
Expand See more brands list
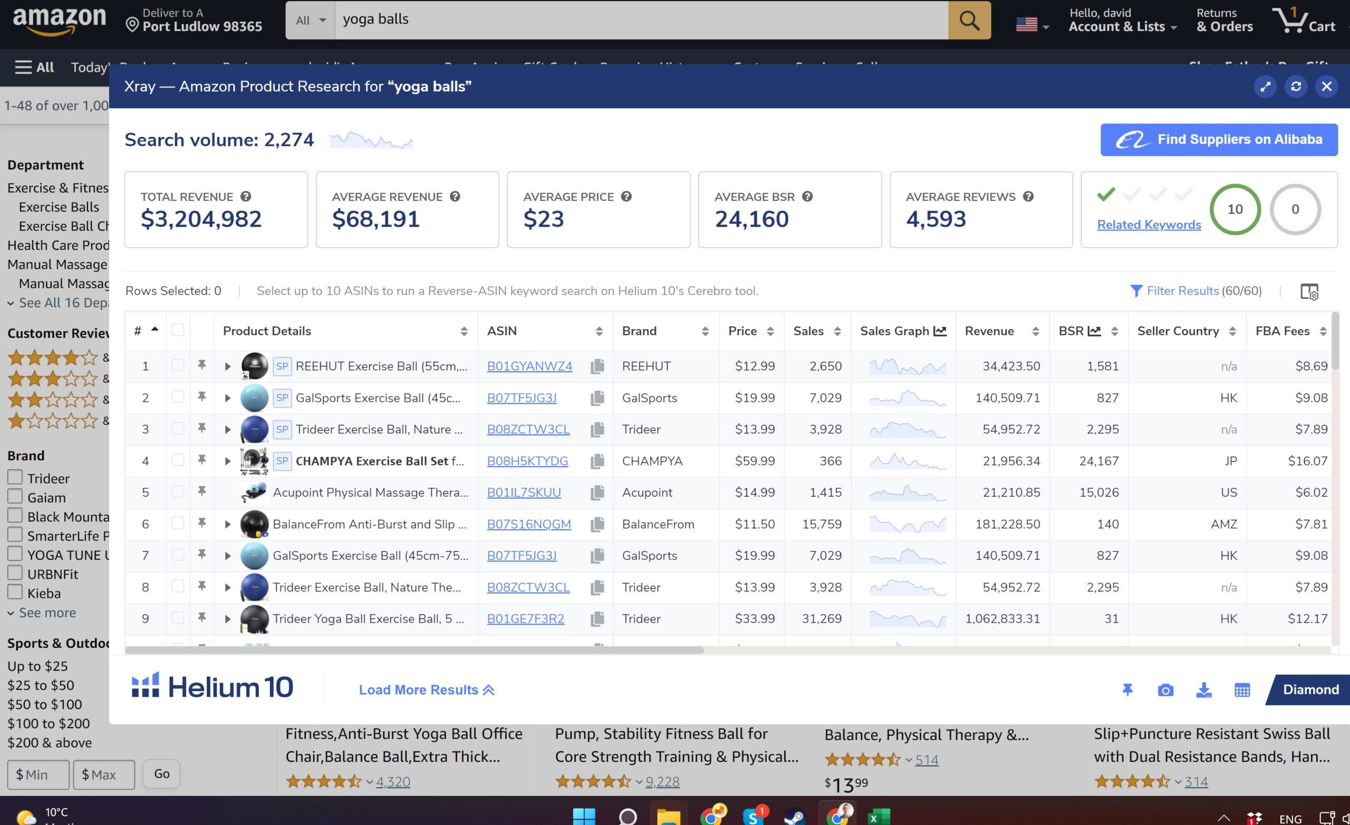tap(42, 613)
